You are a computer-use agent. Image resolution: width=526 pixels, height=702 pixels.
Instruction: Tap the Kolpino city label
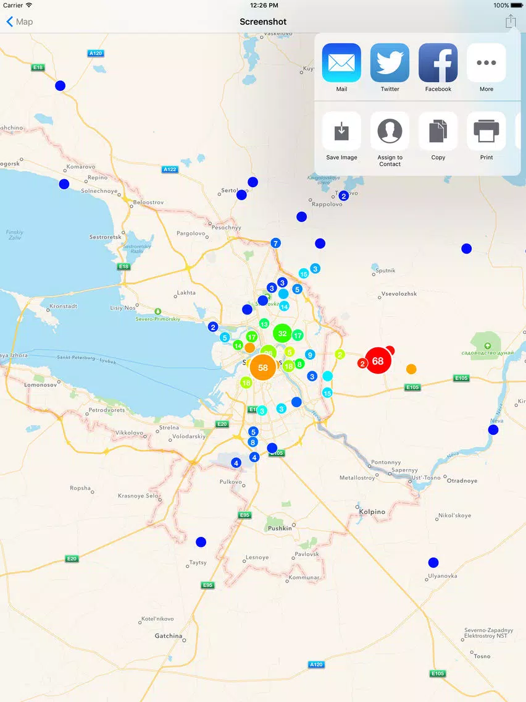coord(372,512)
